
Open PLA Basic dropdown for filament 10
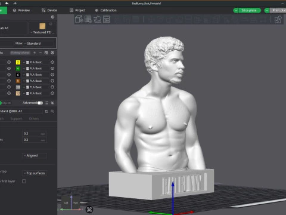(x=36, y=87)
